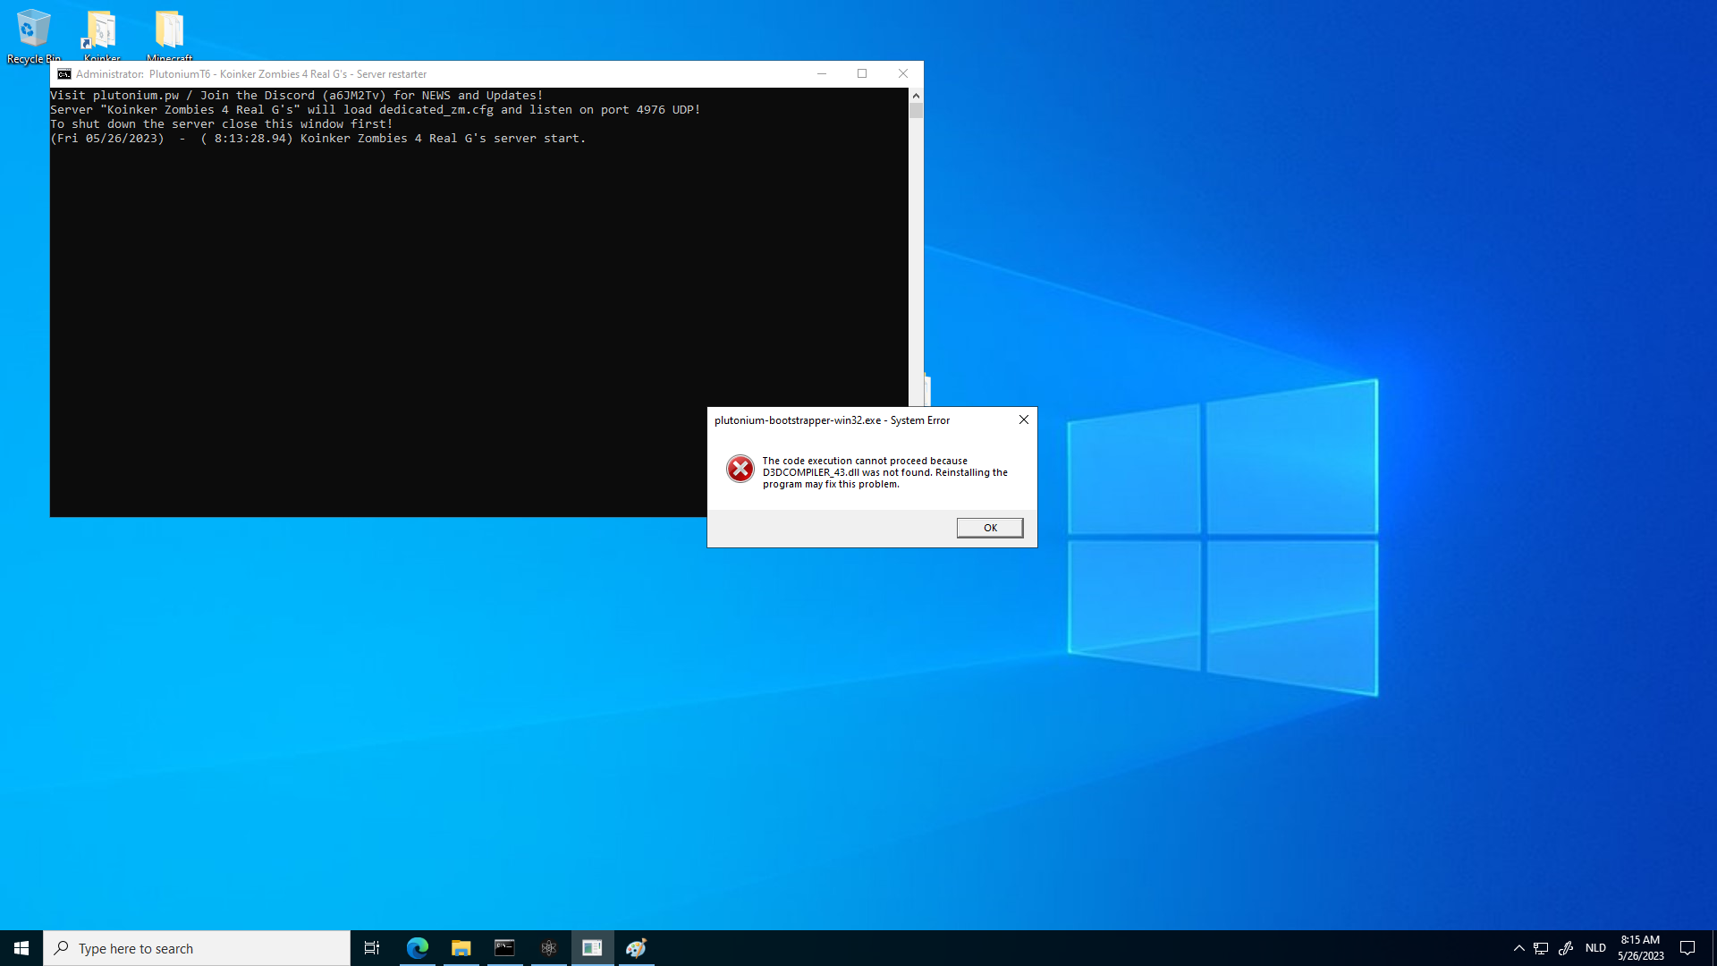Click the cmd icon in the Server restarter title bar
1717x966 pixels.
(x=64, y=74)
